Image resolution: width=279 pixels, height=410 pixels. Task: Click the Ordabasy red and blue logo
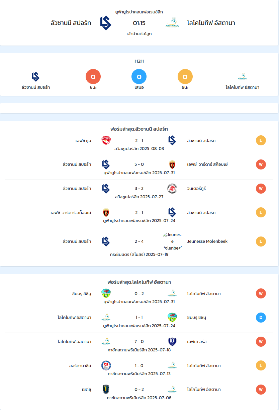click(106, 366)
